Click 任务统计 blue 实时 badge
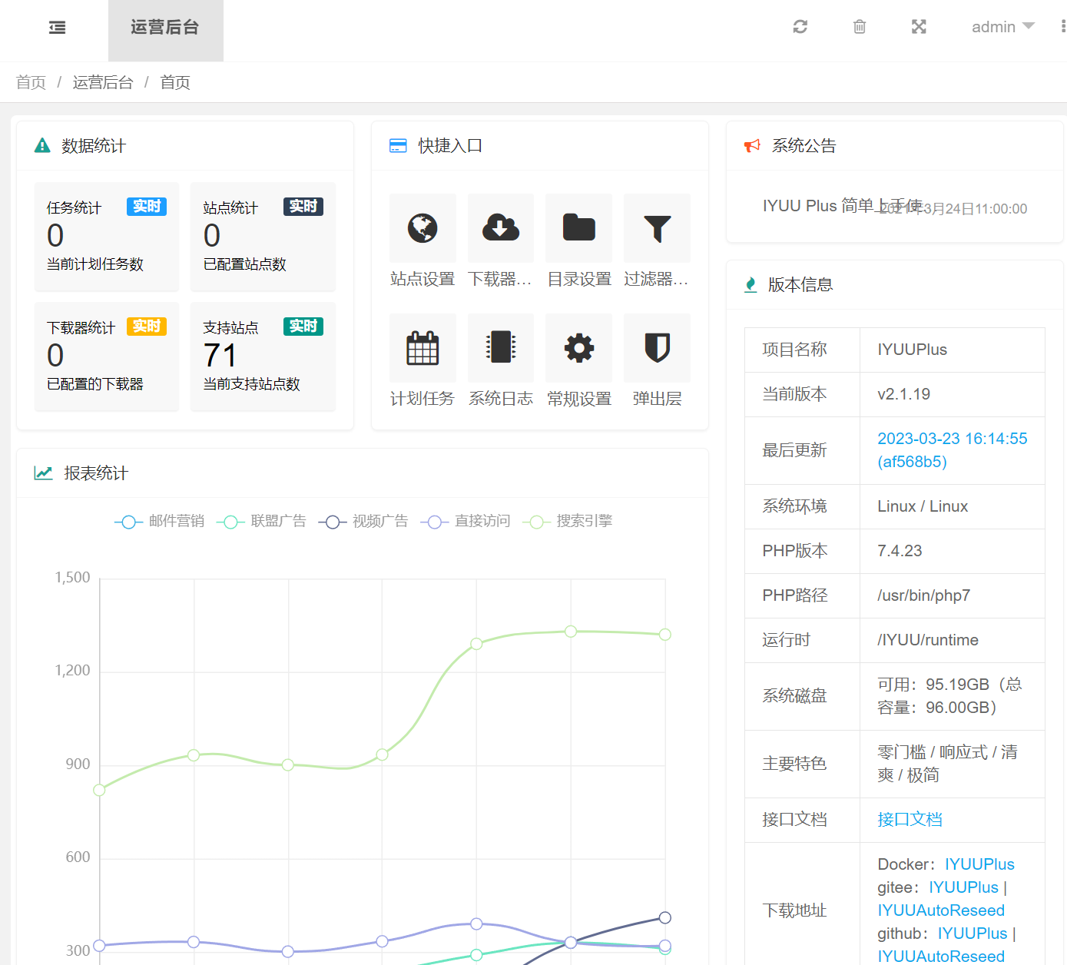 147,207
